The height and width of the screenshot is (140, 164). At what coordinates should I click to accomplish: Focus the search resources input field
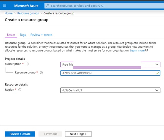tap(104, 6)
